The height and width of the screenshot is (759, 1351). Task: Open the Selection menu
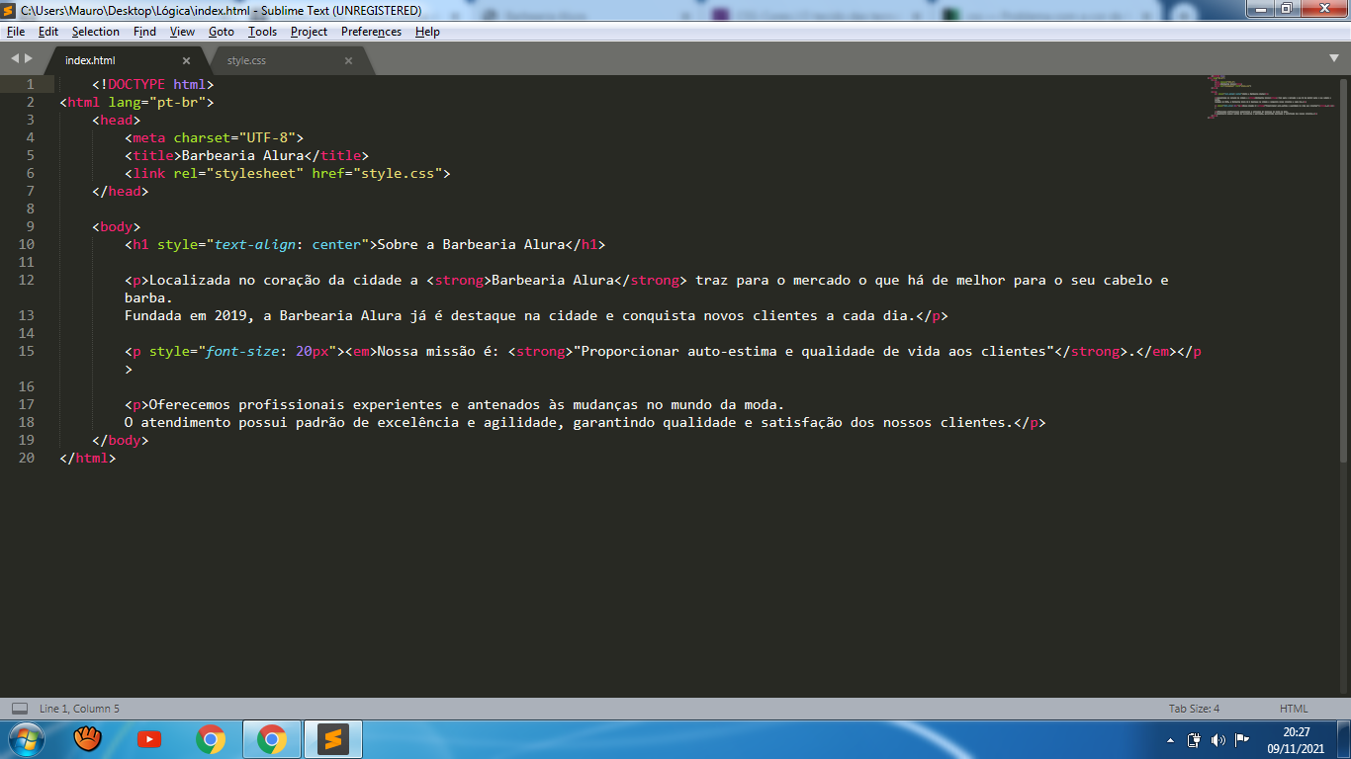coord(96,32)
